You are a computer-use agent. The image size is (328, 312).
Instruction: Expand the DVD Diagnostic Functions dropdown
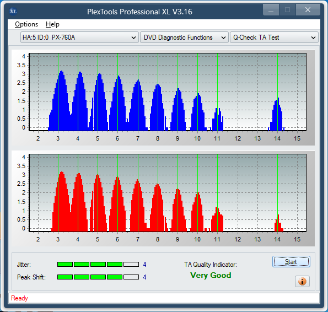click(184, 37)
